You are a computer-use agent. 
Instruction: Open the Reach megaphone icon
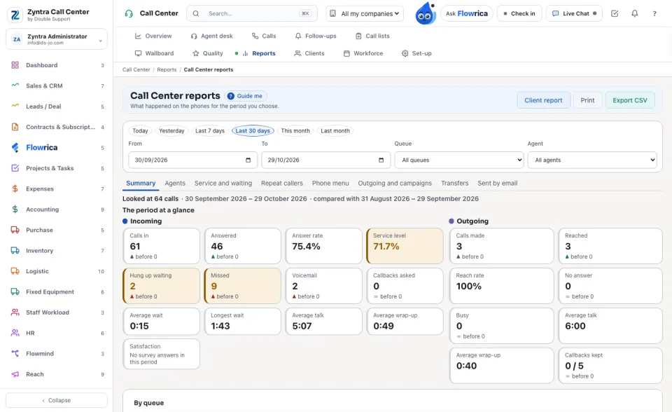click(x=15, y=373)
